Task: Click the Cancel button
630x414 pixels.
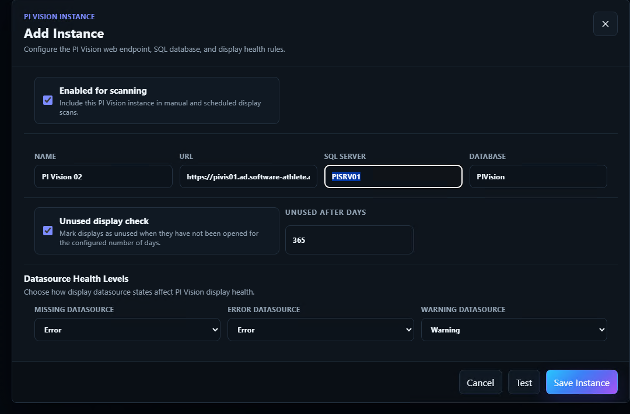Action: (481, 383)
